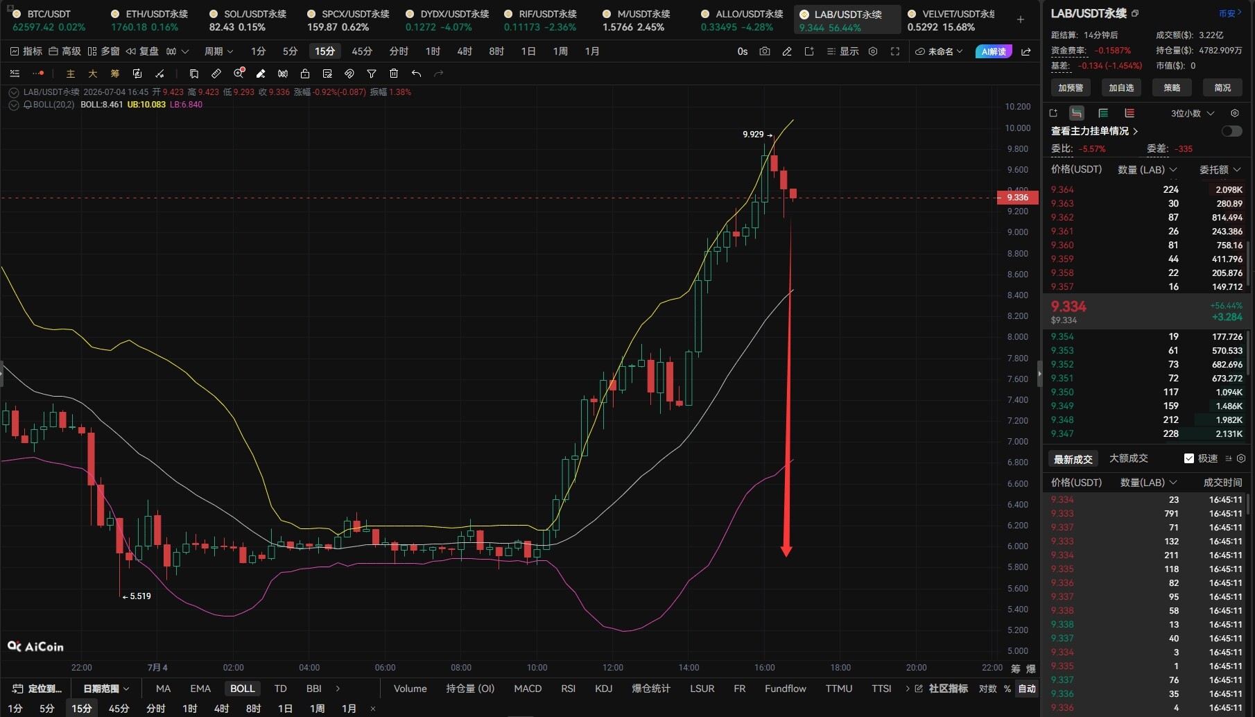Open drawing list icon at toolbar start
Screen dimensions: 1255x717
pyautogui.click(x=15, y=74)
